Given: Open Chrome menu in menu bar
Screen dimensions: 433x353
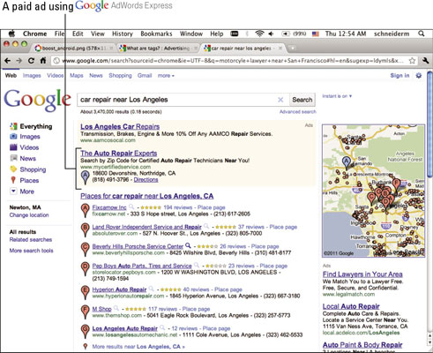Looking at the screenshot, I should point(34,34).
